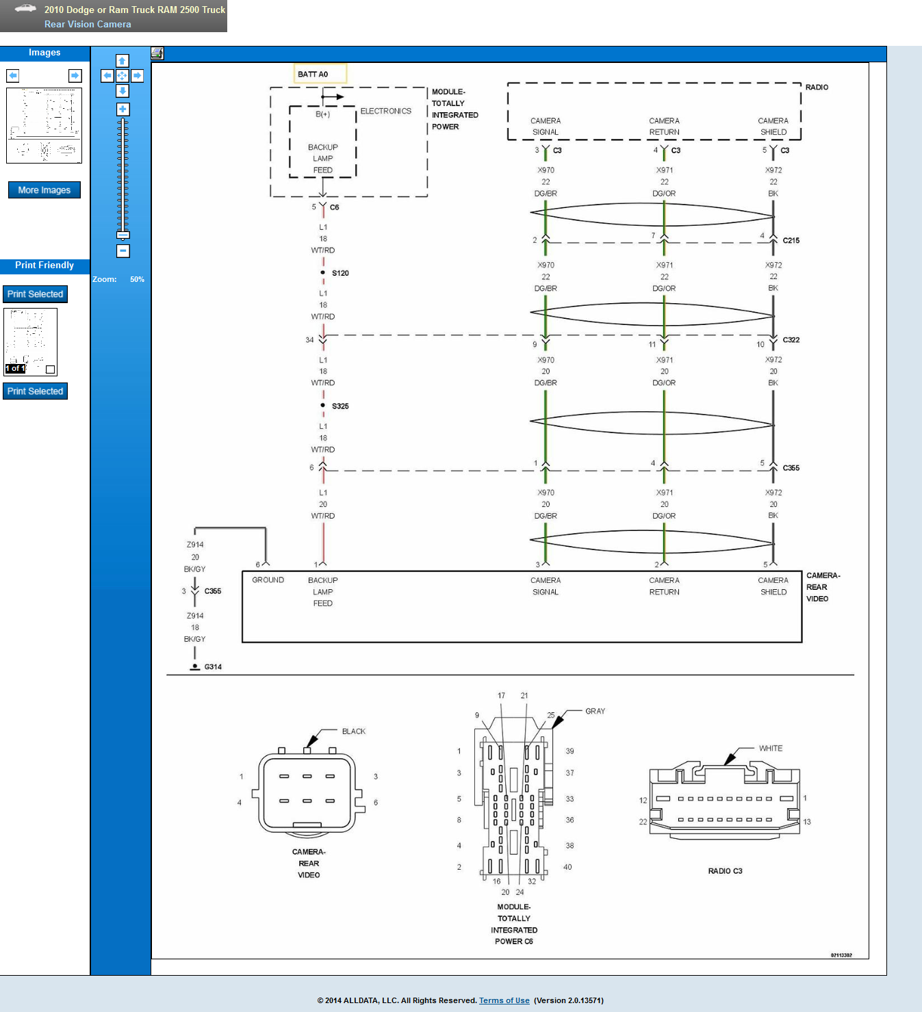
Task: Click the MODULE-TOTALLY INTEGRATED POWER C6 caption
Action: click(514, 924)
